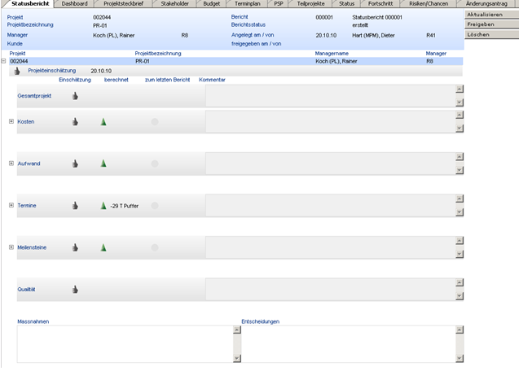Click into the Aufwand comment field
This screenshot has width=519, height=371.
330,164
